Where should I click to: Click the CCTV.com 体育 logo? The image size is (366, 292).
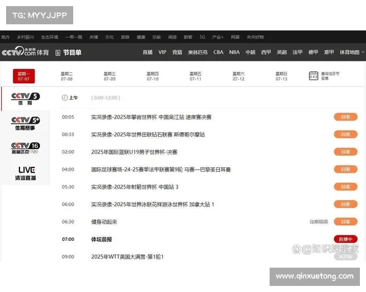click(26, 52)
